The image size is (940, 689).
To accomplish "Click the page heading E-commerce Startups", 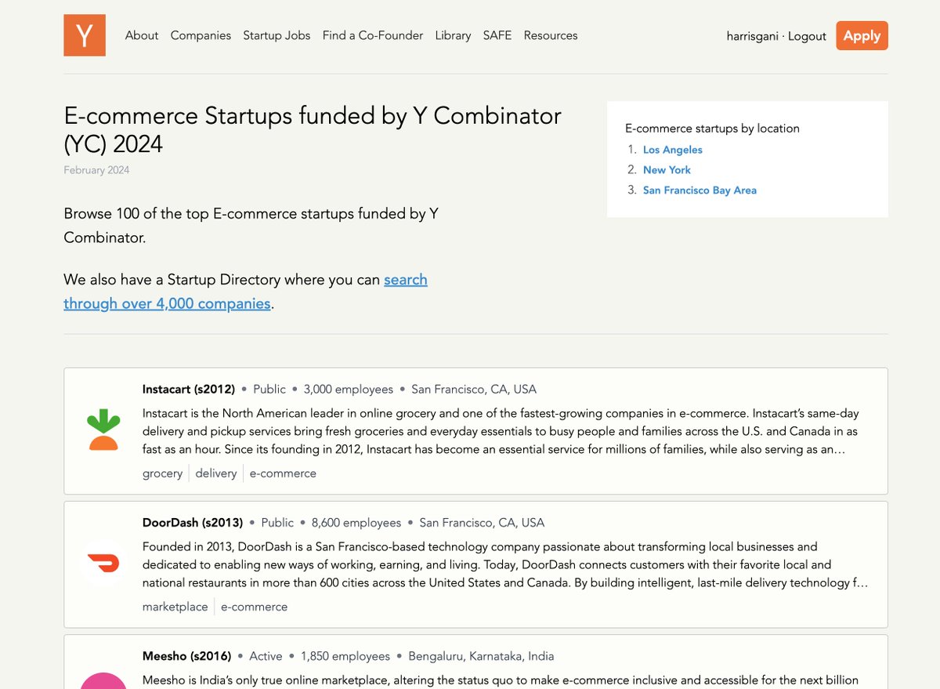I will click(313, 129).
